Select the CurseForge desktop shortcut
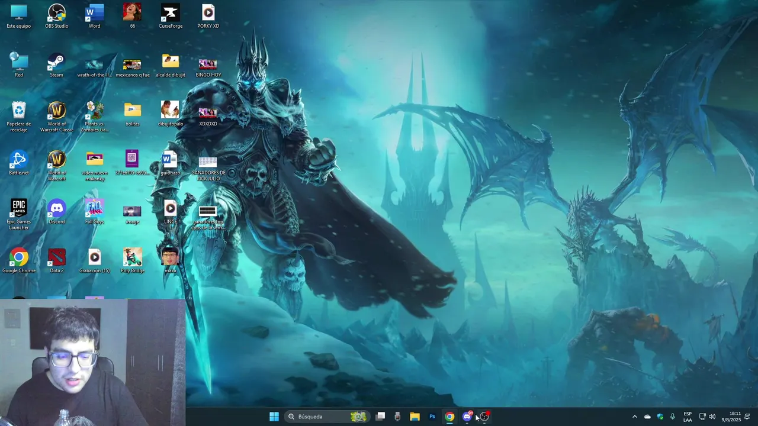Image resolution: width=758 pixels, height=426 pixels. click(170, 16)
